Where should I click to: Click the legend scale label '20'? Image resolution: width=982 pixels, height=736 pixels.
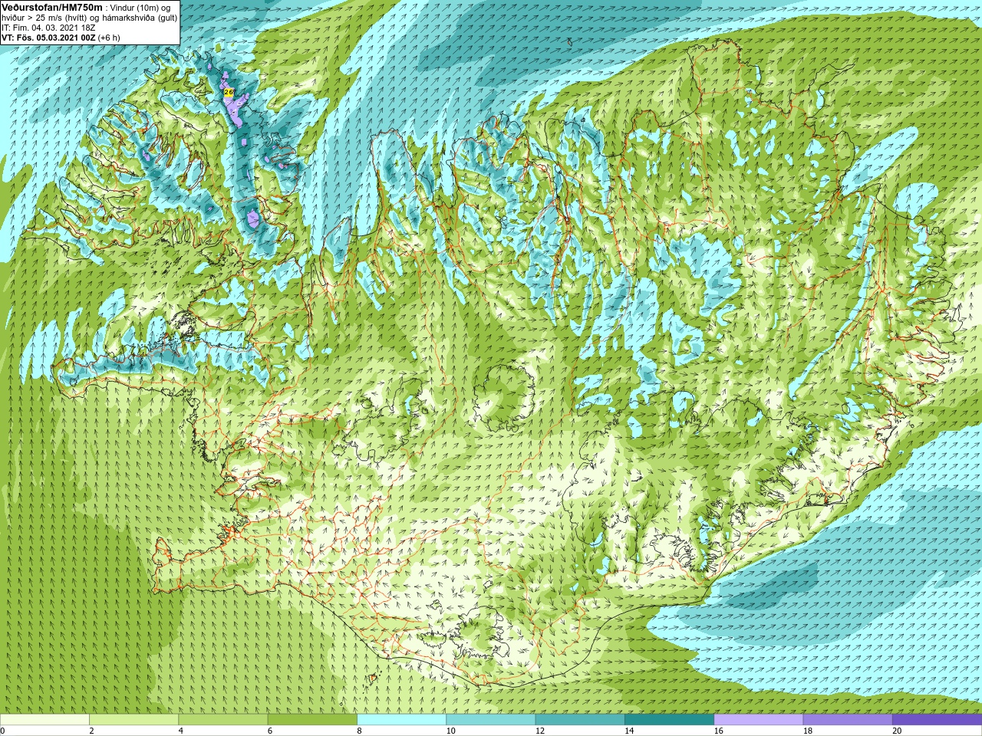coord(898,731)
